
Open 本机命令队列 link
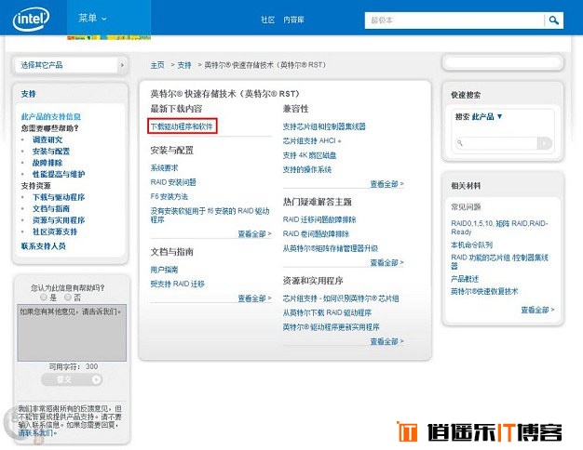point(471,245)
